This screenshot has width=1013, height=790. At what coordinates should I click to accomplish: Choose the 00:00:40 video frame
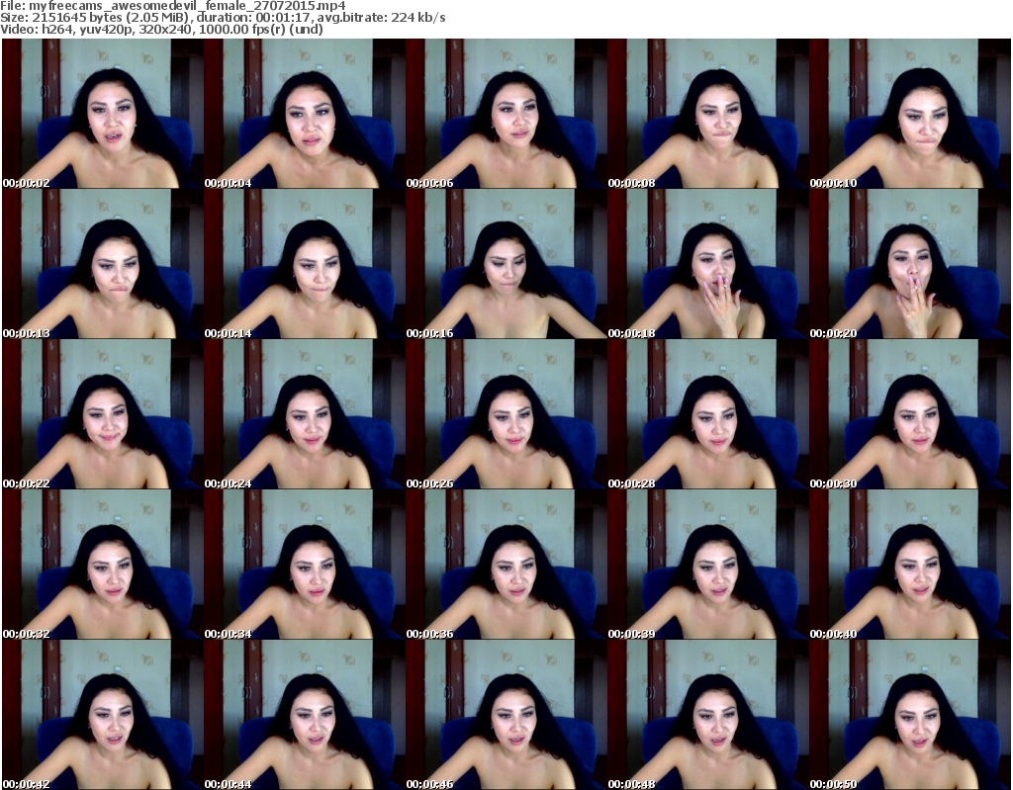click(910, 565)
